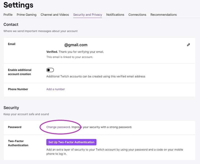Viewport: 200px width, 164px height.
Task: Click the pencil edit icon for Email
Action: pos(188,45)
